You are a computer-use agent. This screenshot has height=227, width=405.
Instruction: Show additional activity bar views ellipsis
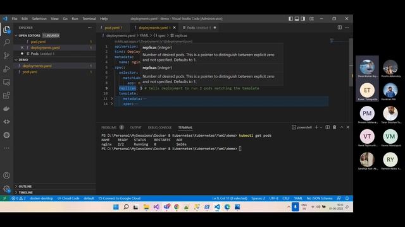pyautogui.click(x=7, y=148)
